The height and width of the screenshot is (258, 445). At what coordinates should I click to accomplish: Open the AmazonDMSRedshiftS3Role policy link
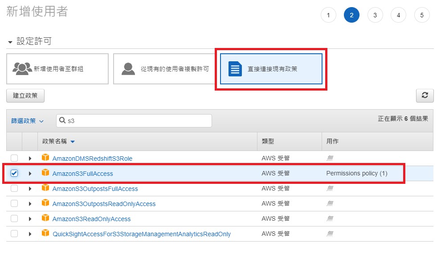pos(92,159)
